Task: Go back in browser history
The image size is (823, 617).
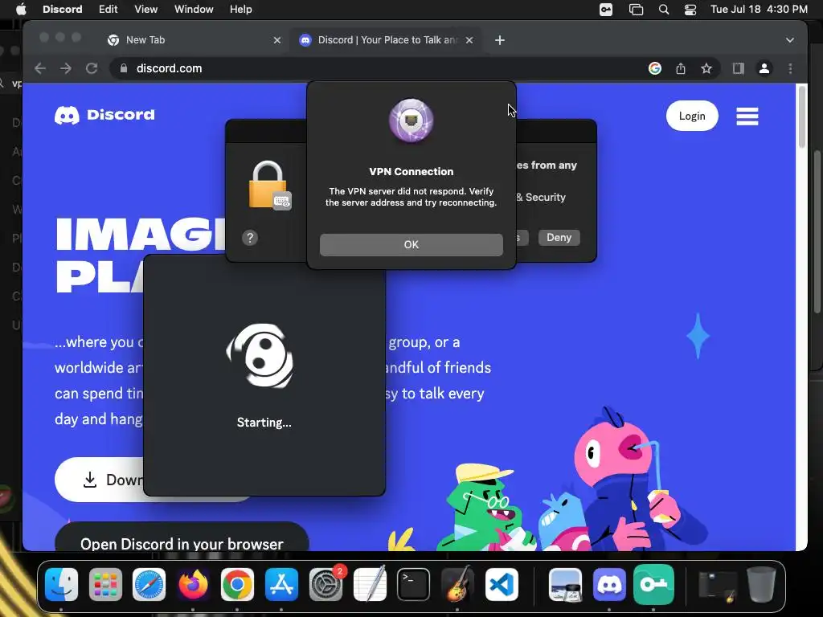Action: 40,68
